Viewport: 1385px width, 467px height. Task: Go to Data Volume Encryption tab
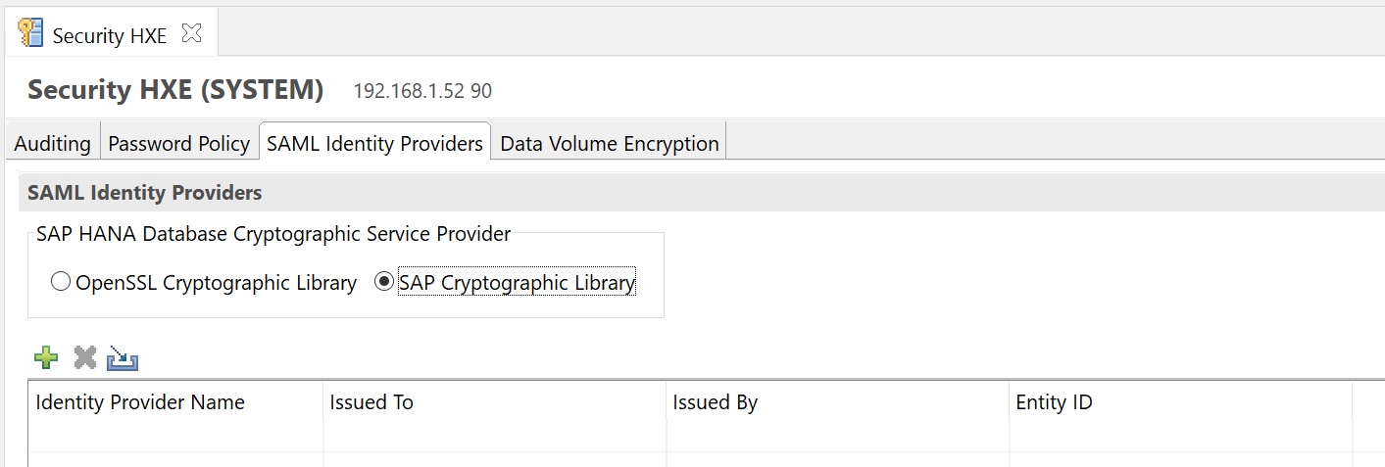[609, 144]
